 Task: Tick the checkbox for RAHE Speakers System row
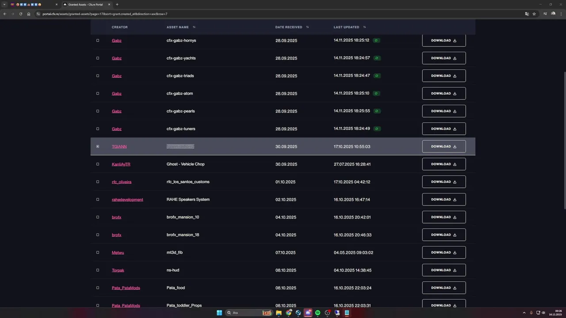click(x=98, y=199)
